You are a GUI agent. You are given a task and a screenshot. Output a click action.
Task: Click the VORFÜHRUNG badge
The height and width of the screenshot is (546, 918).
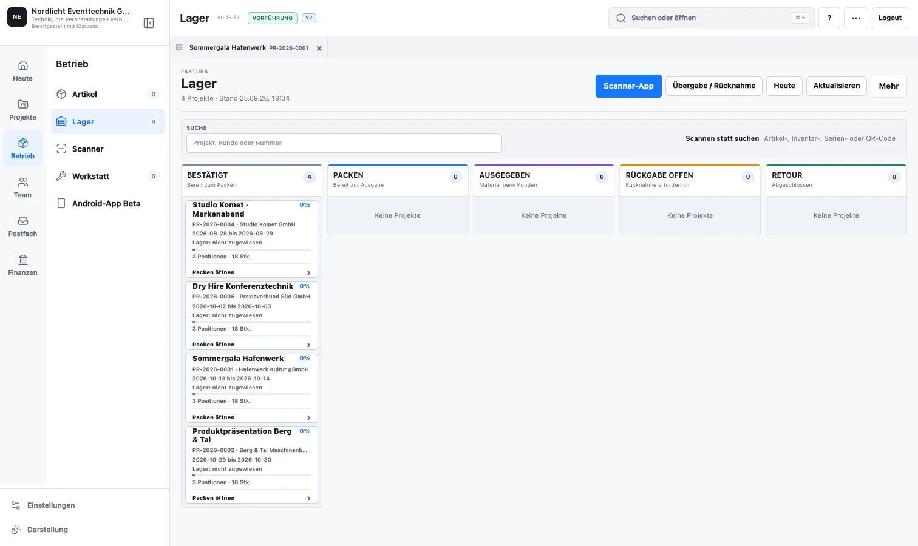pos(273,18)
